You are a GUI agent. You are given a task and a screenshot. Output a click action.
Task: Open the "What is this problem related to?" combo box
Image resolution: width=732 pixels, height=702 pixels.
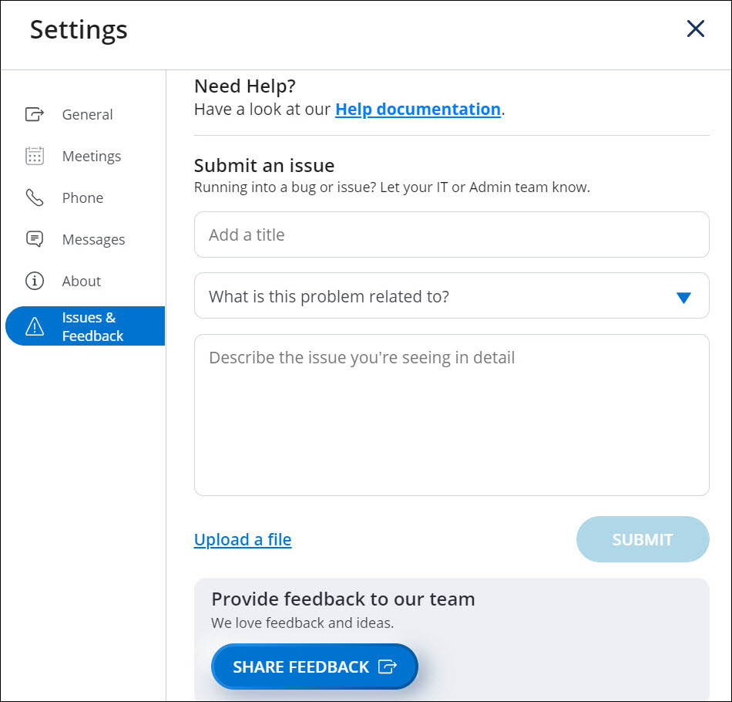[431, 296]
